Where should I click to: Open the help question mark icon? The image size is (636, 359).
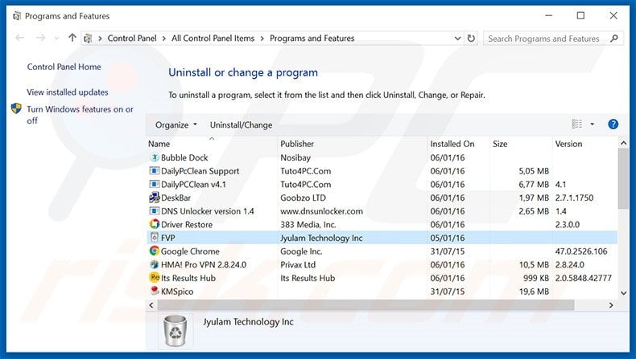[613, 124]
